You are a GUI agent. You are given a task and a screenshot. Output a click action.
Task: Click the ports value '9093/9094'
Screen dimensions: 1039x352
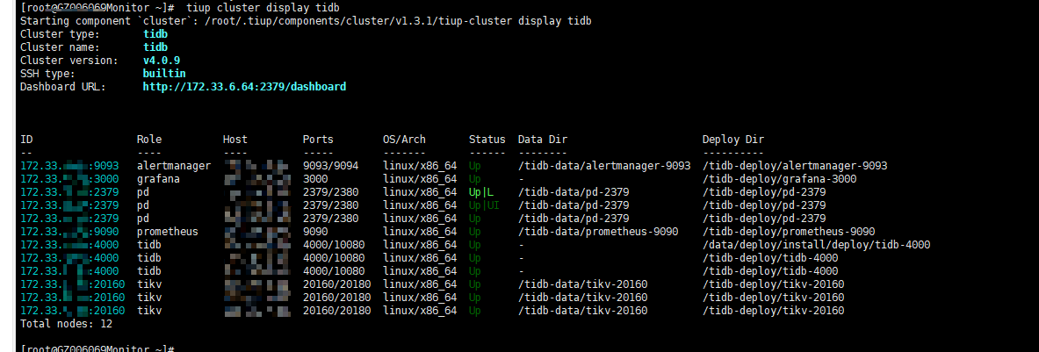330,166
